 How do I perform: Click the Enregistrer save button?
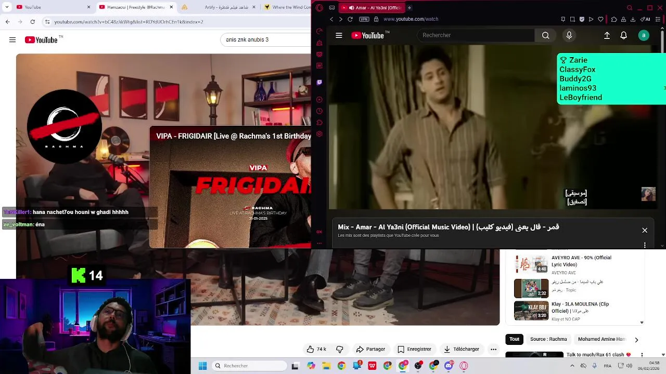414,349
